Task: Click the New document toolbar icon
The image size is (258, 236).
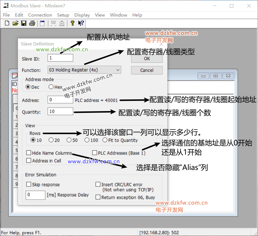Action: (7, 23)
